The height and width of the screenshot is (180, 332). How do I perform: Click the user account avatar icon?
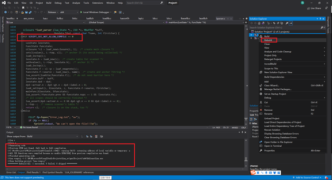coord(303,3)
